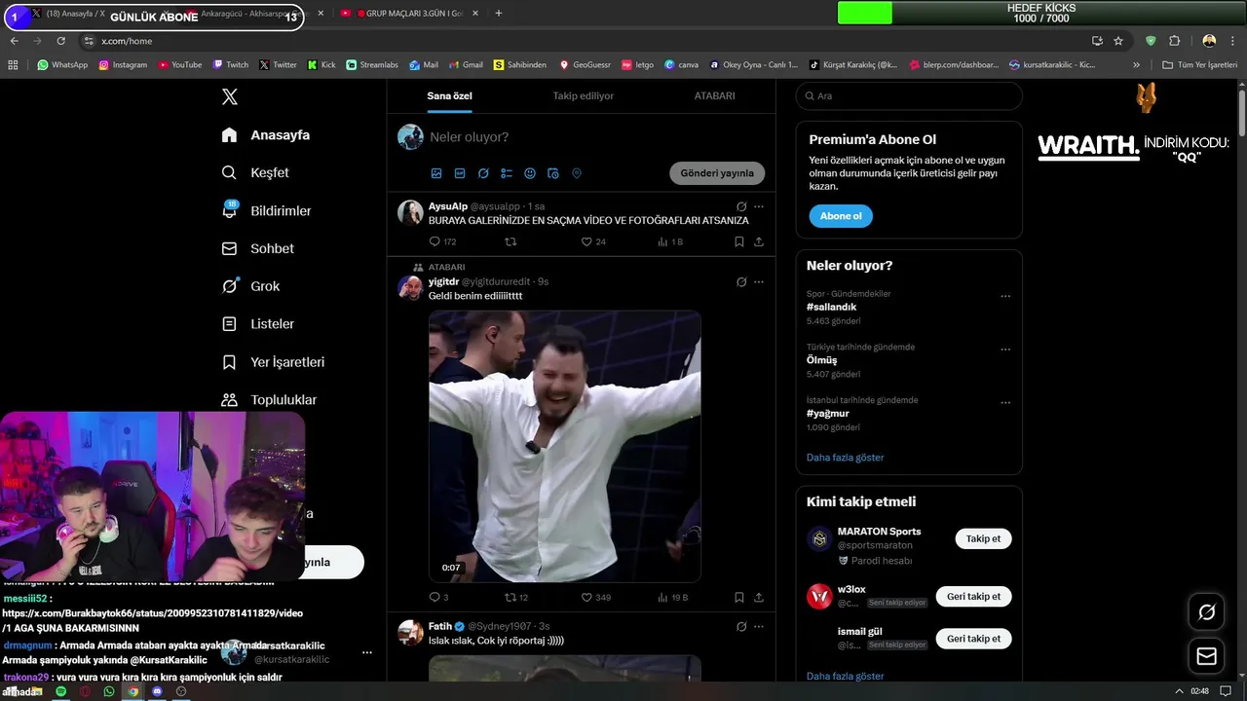
Task: Share yigitdr's post
Action: coord(759,597)
